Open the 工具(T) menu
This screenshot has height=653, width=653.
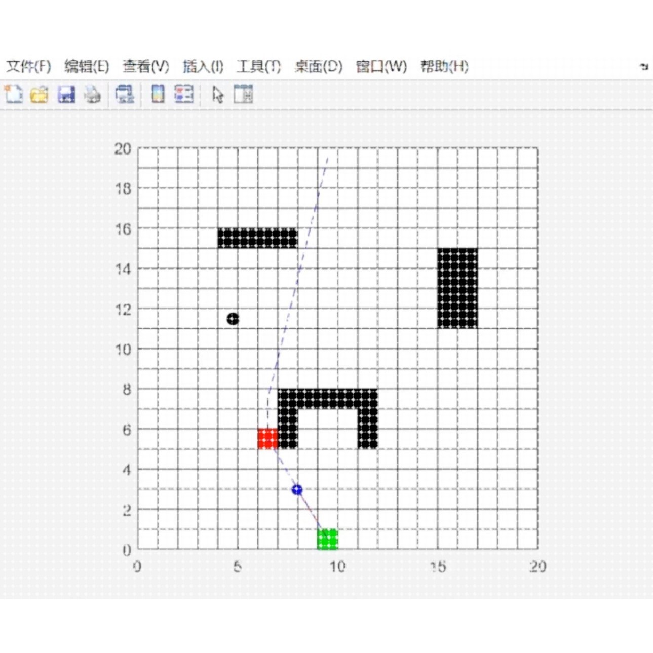(259, 66)
